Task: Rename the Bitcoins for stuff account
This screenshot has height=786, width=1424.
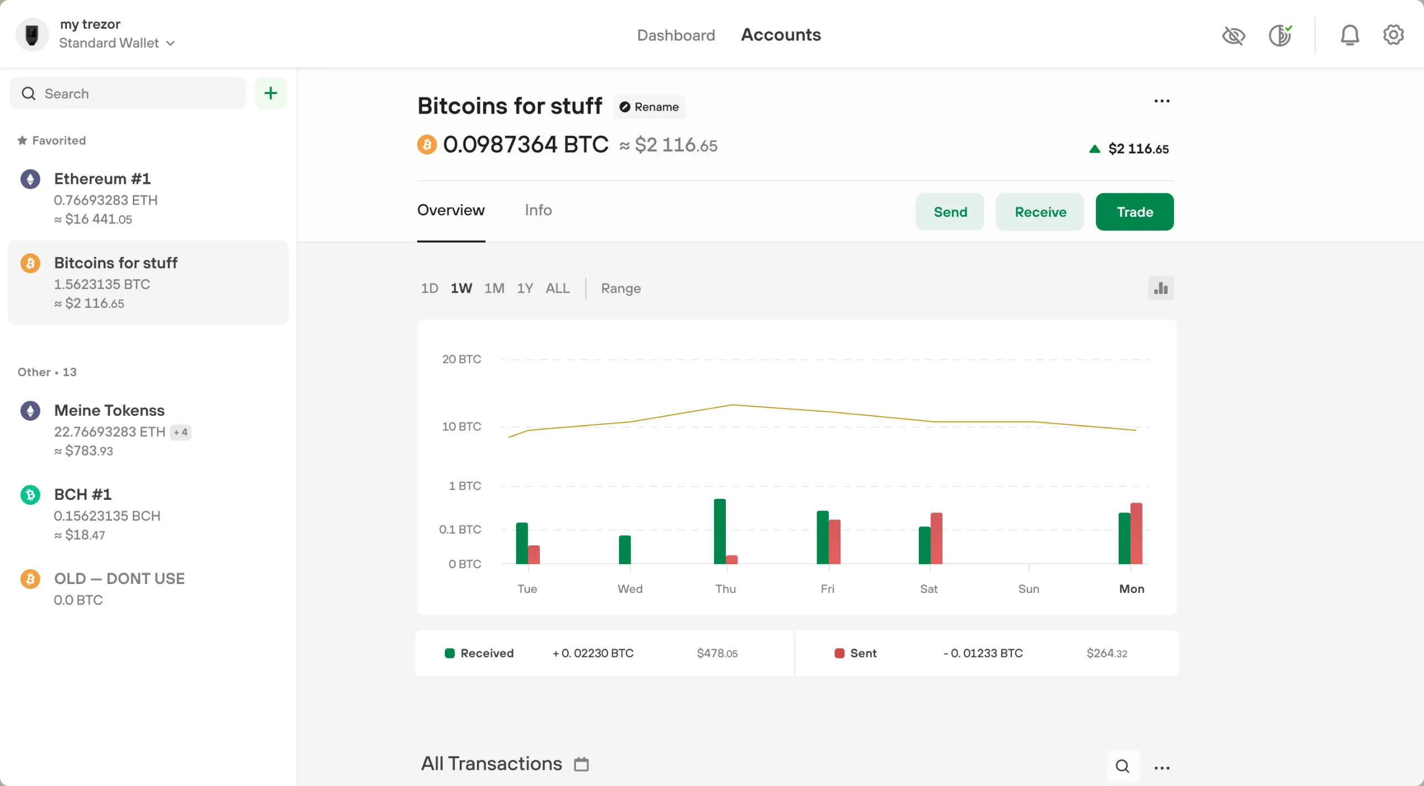Action: tap(648, 107)
